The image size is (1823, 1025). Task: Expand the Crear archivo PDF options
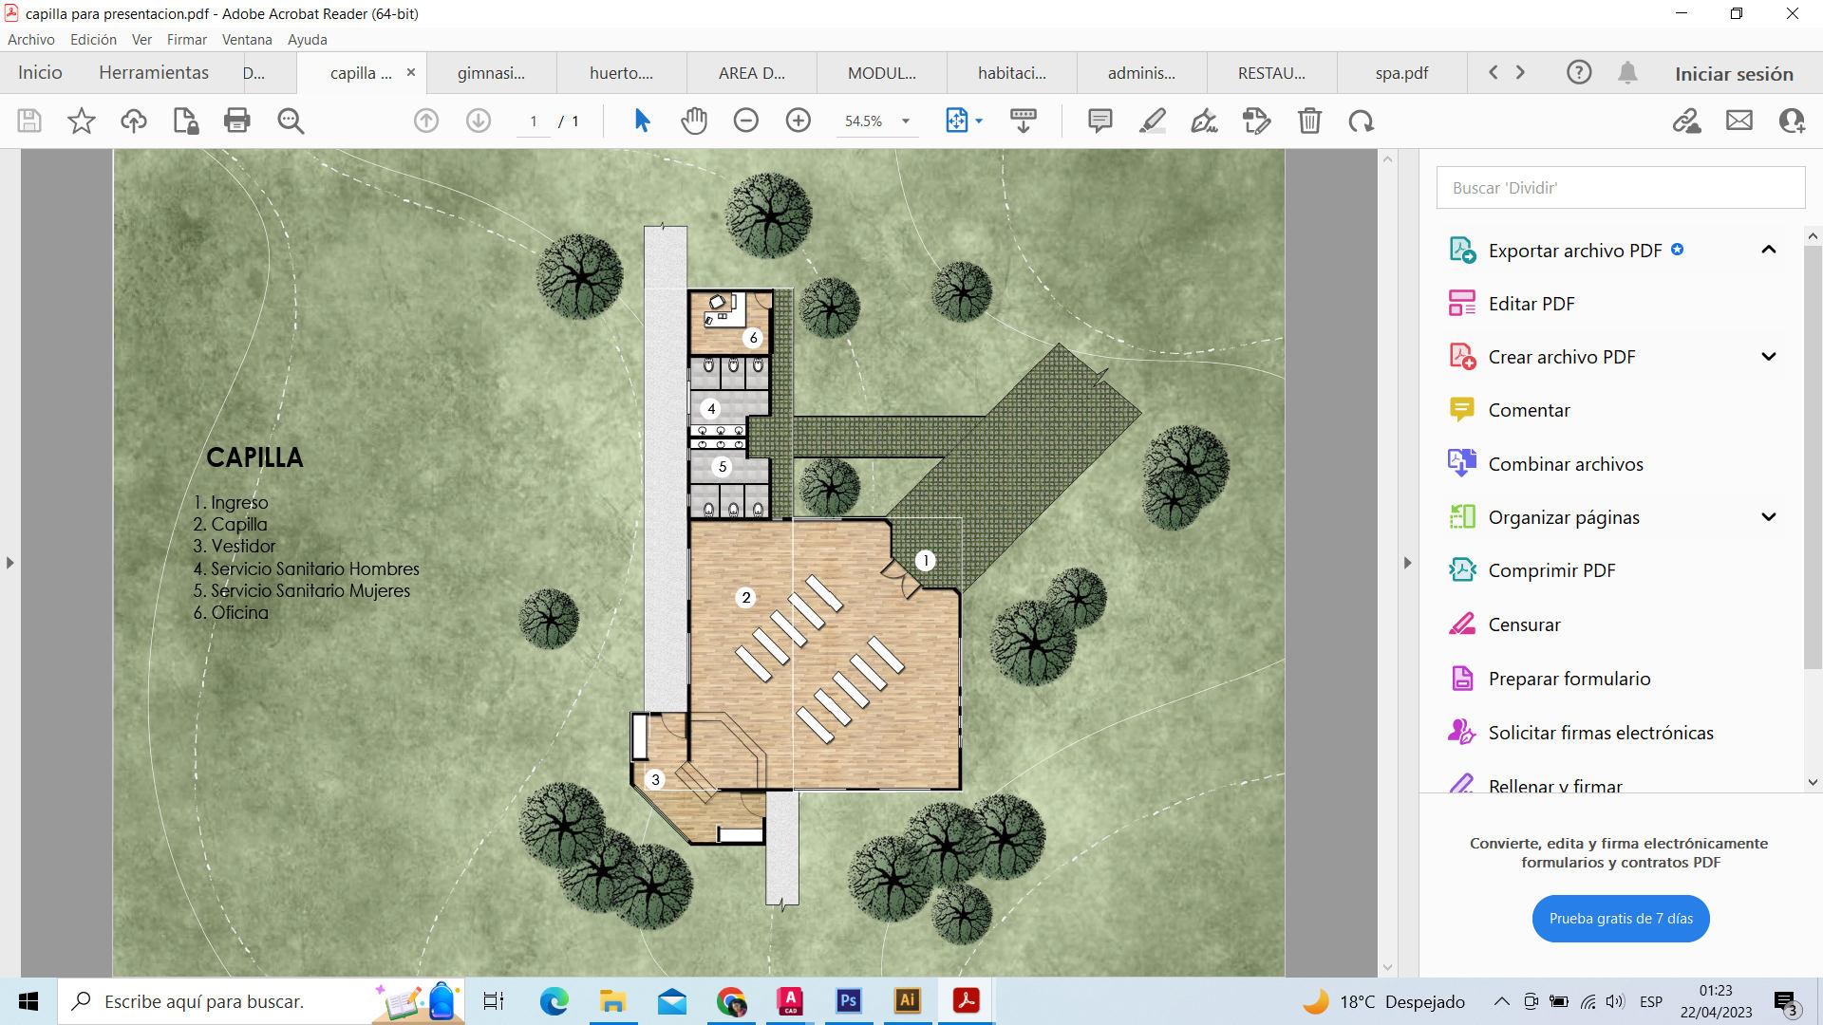[x=1768, y=357]
